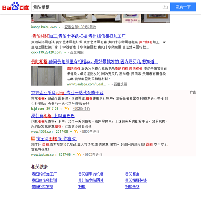Expand dropdown arrow next to image.baidu.com

pos(59,27)
